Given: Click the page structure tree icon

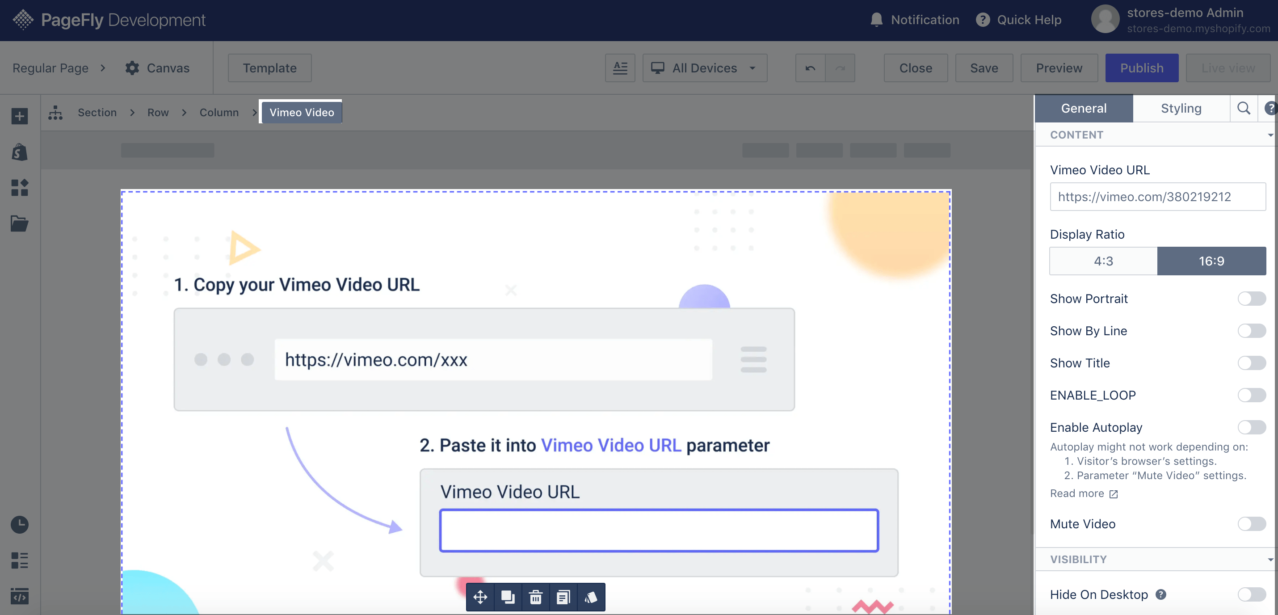Looking at the screenshot, I should pyautogui.click(x=55, y=113).
